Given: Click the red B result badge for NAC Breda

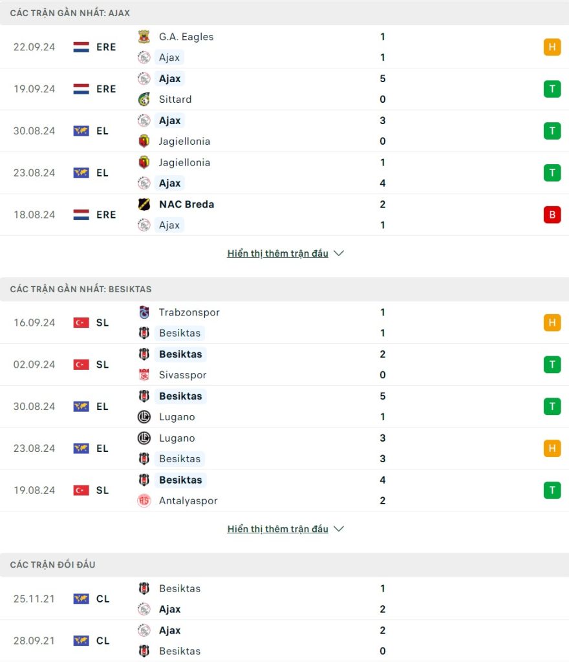Looking at the screenshot, I should point(552,215).
